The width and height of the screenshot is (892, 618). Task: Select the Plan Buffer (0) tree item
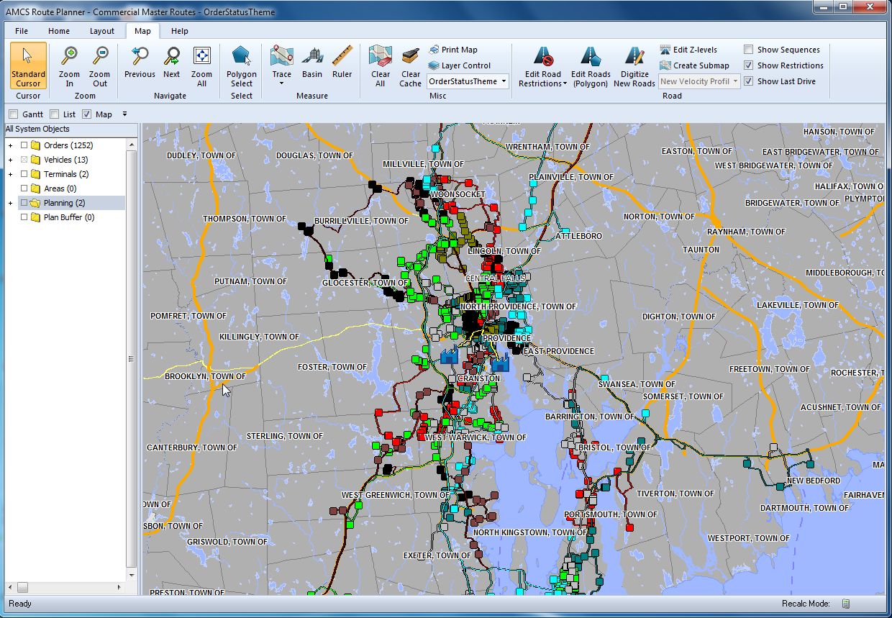tap(69, 217)
